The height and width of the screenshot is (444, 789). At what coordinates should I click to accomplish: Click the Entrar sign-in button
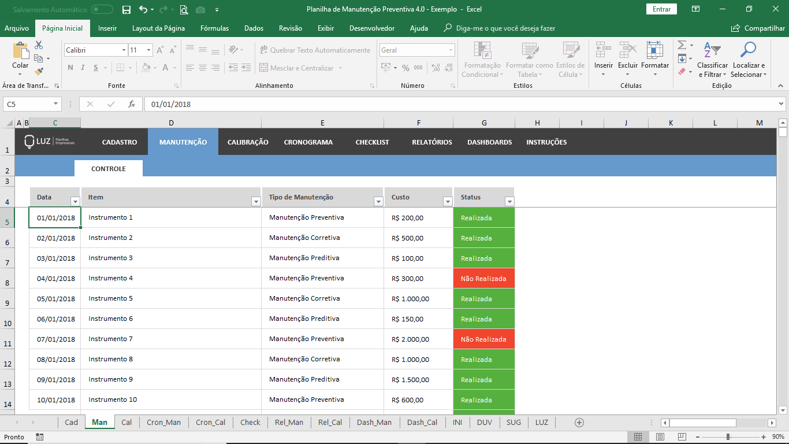[661, 9]
